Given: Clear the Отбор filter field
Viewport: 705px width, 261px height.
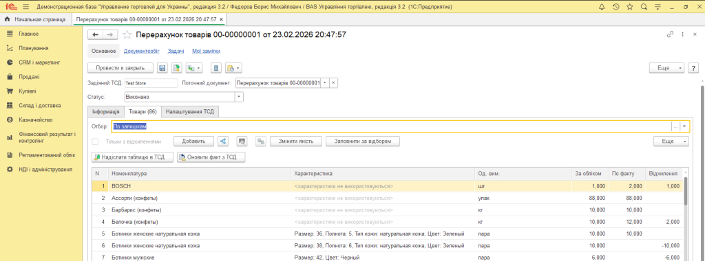Looking at the screenshot, I should pyautogui.click(x=684, y=126).
